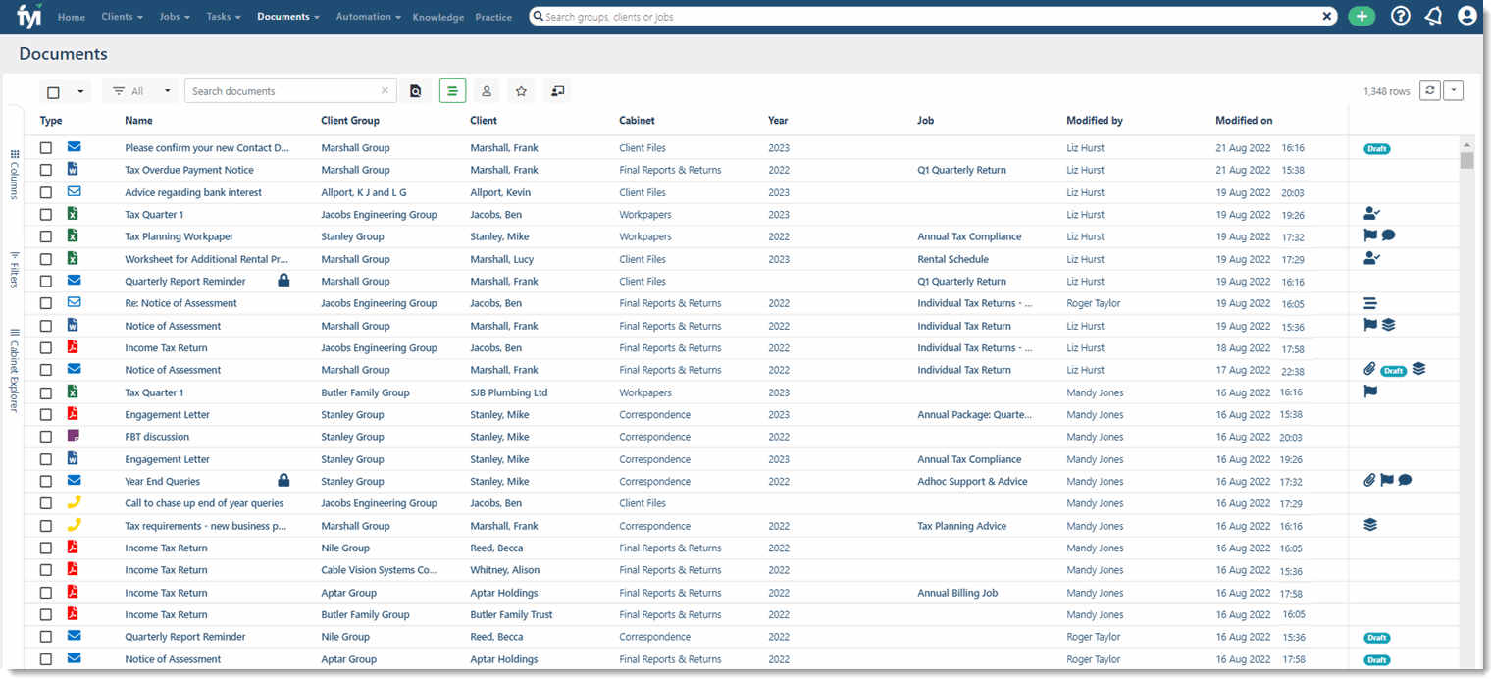
Task: Click the green plus create button
Action: [1362, 16]
